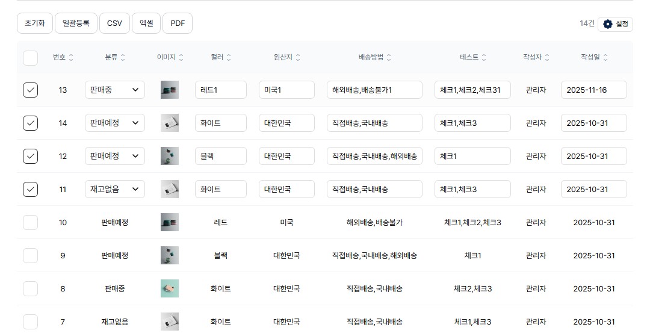650x336 pixels.
Task: Click the 초기화 reset button
Action: click(x=35, y=23)
